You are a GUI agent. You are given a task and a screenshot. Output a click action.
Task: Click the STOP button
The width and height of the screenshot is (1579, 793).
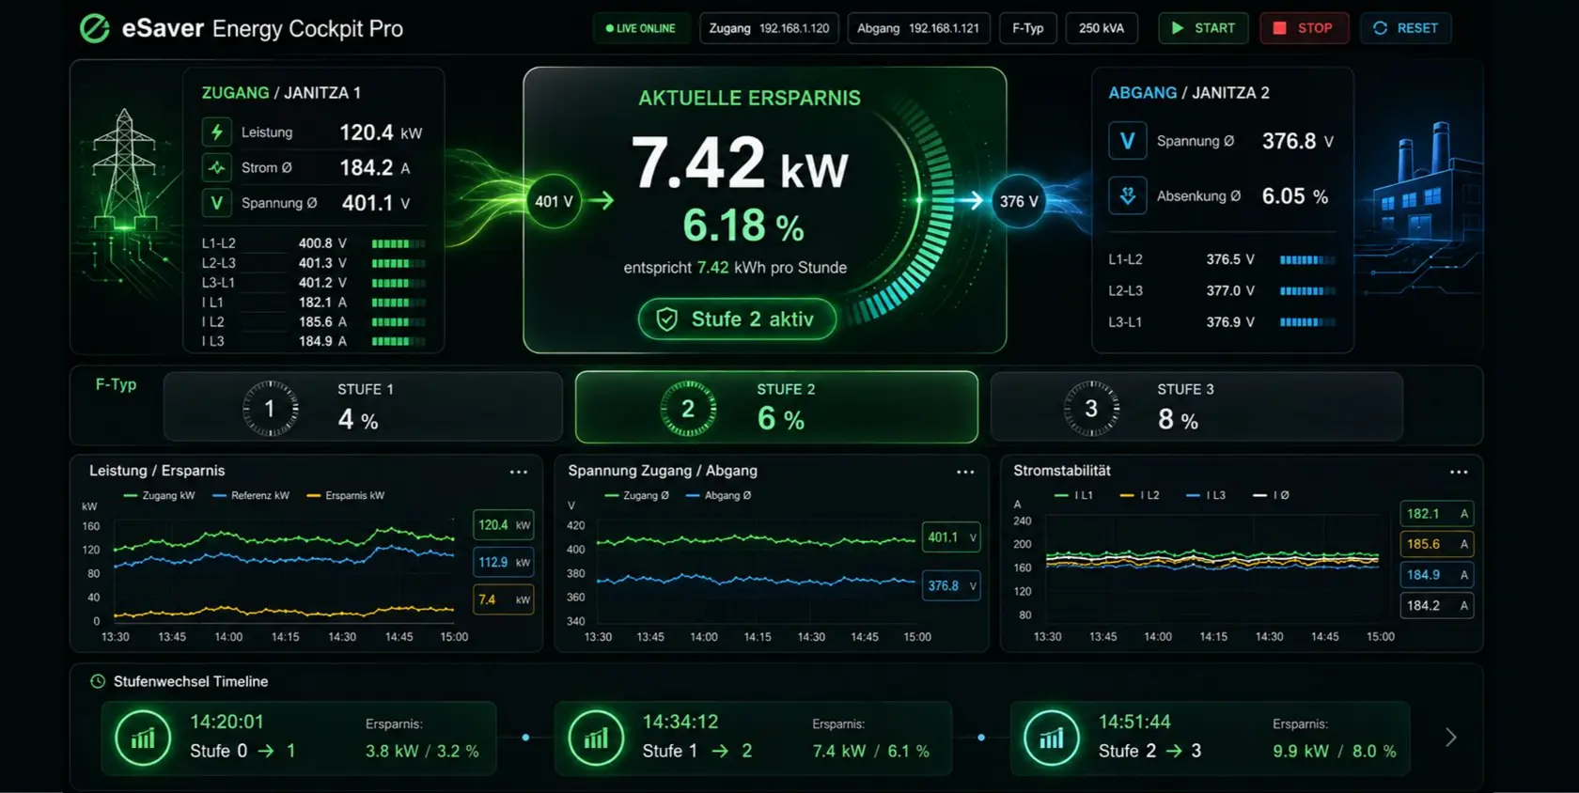tap(1304, 28)
